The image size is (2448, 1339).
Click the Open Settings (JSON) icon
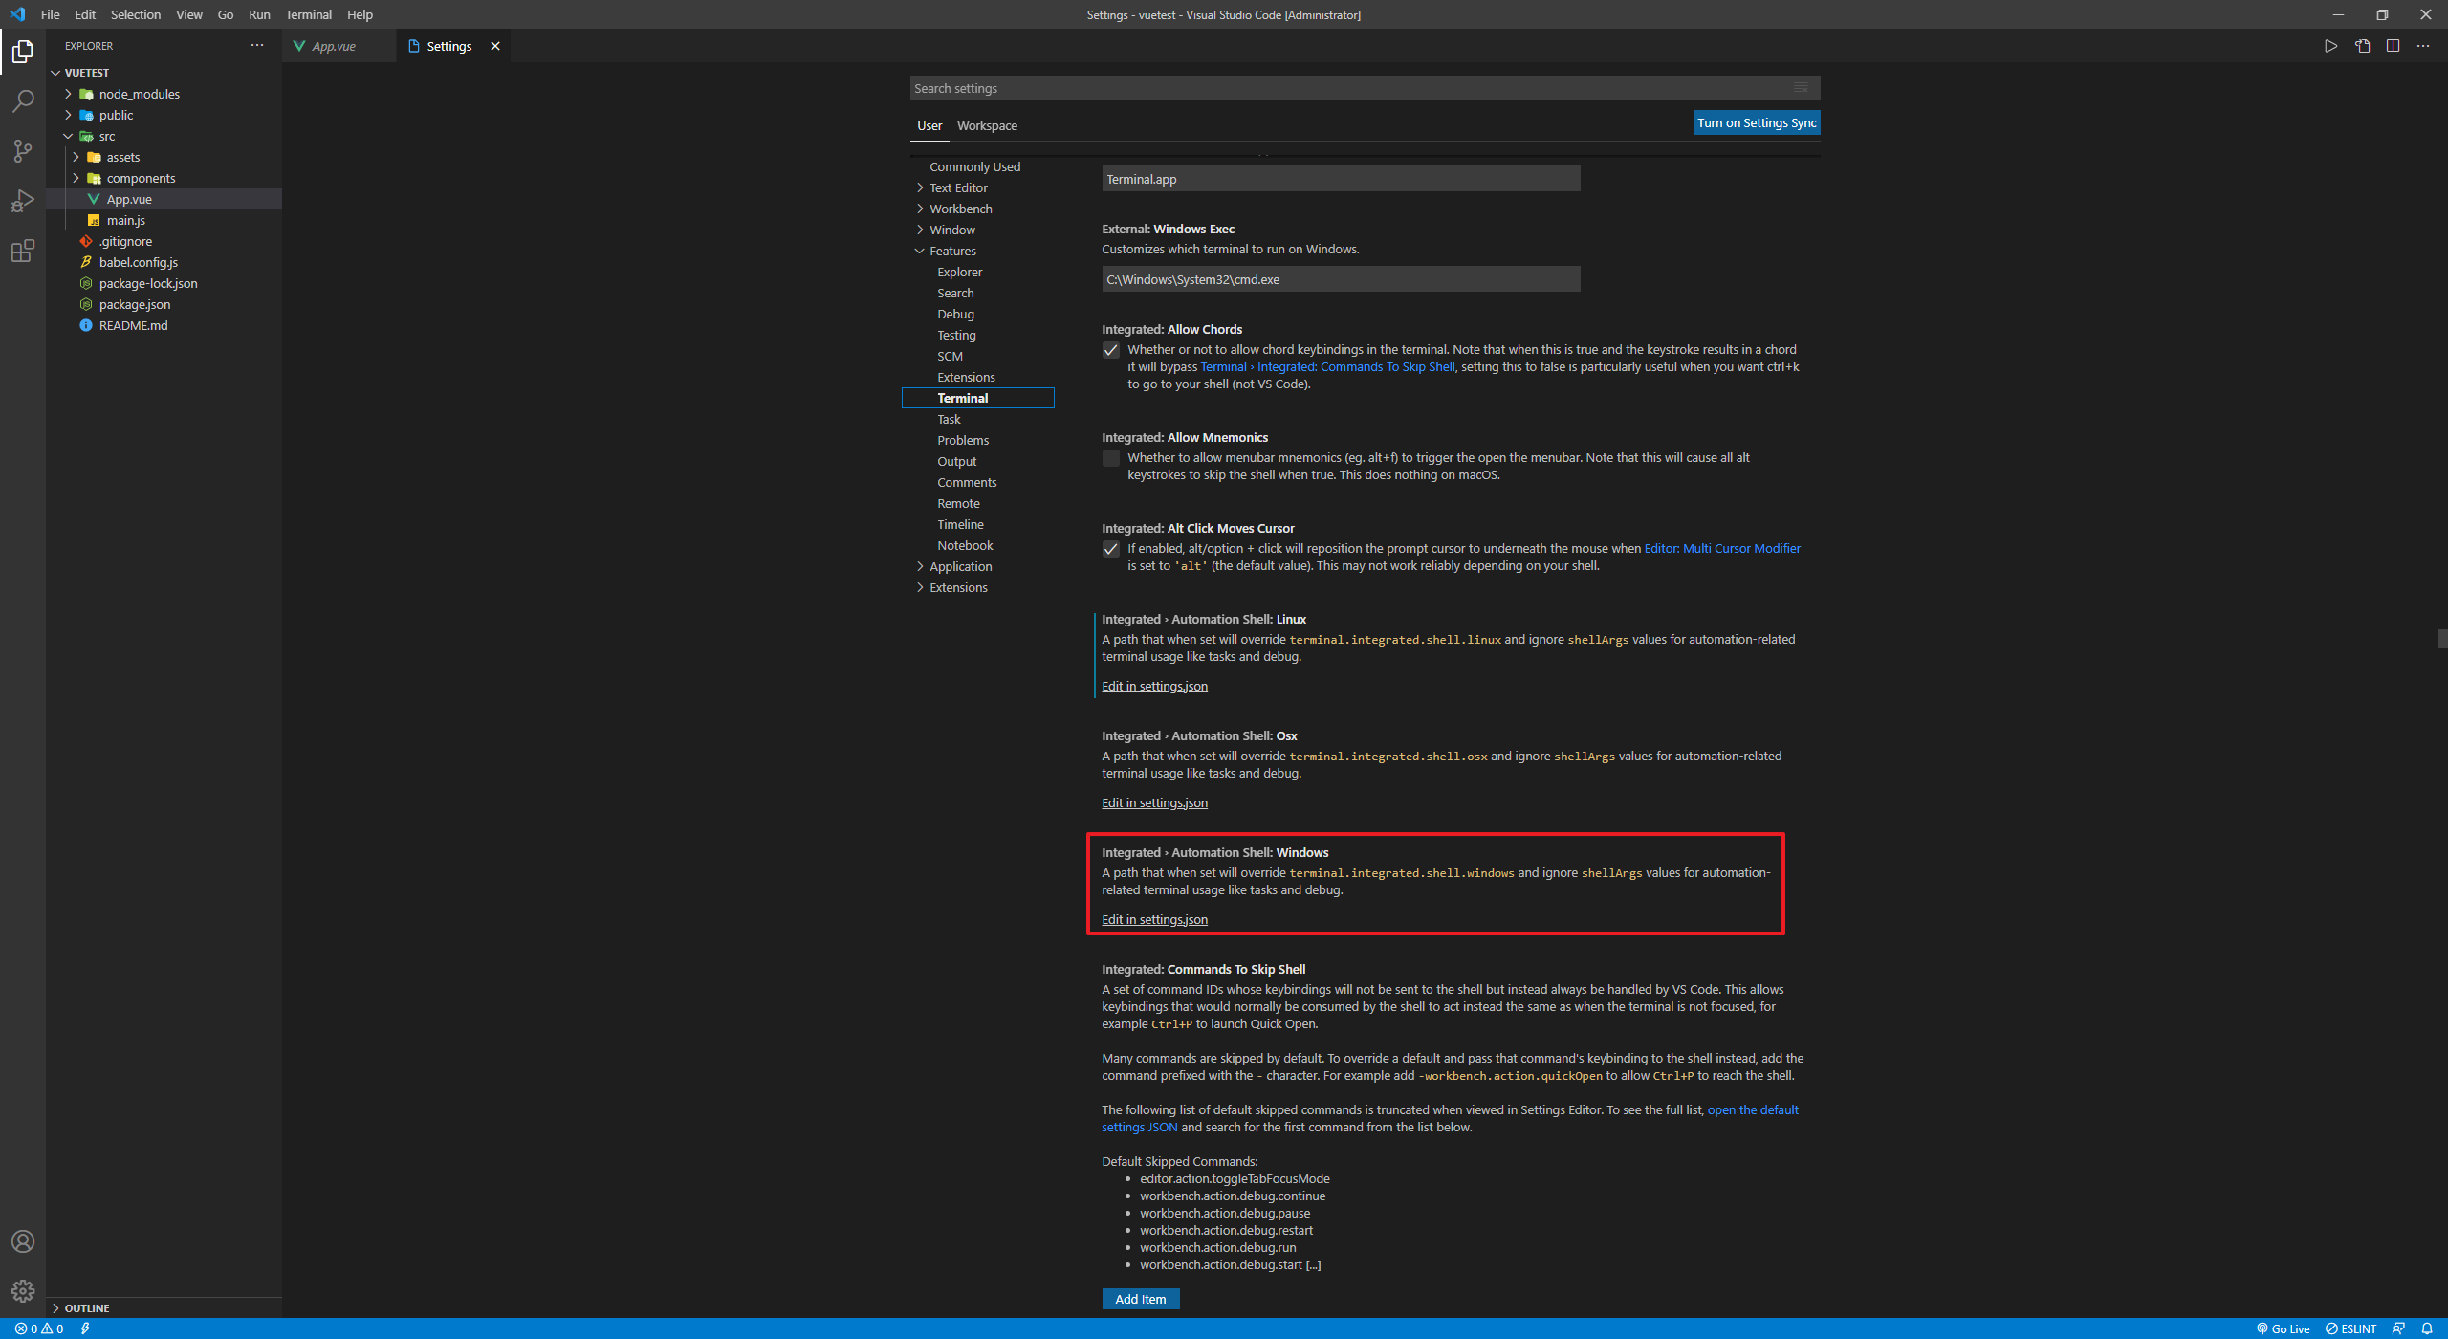(x=2362, y=46)
